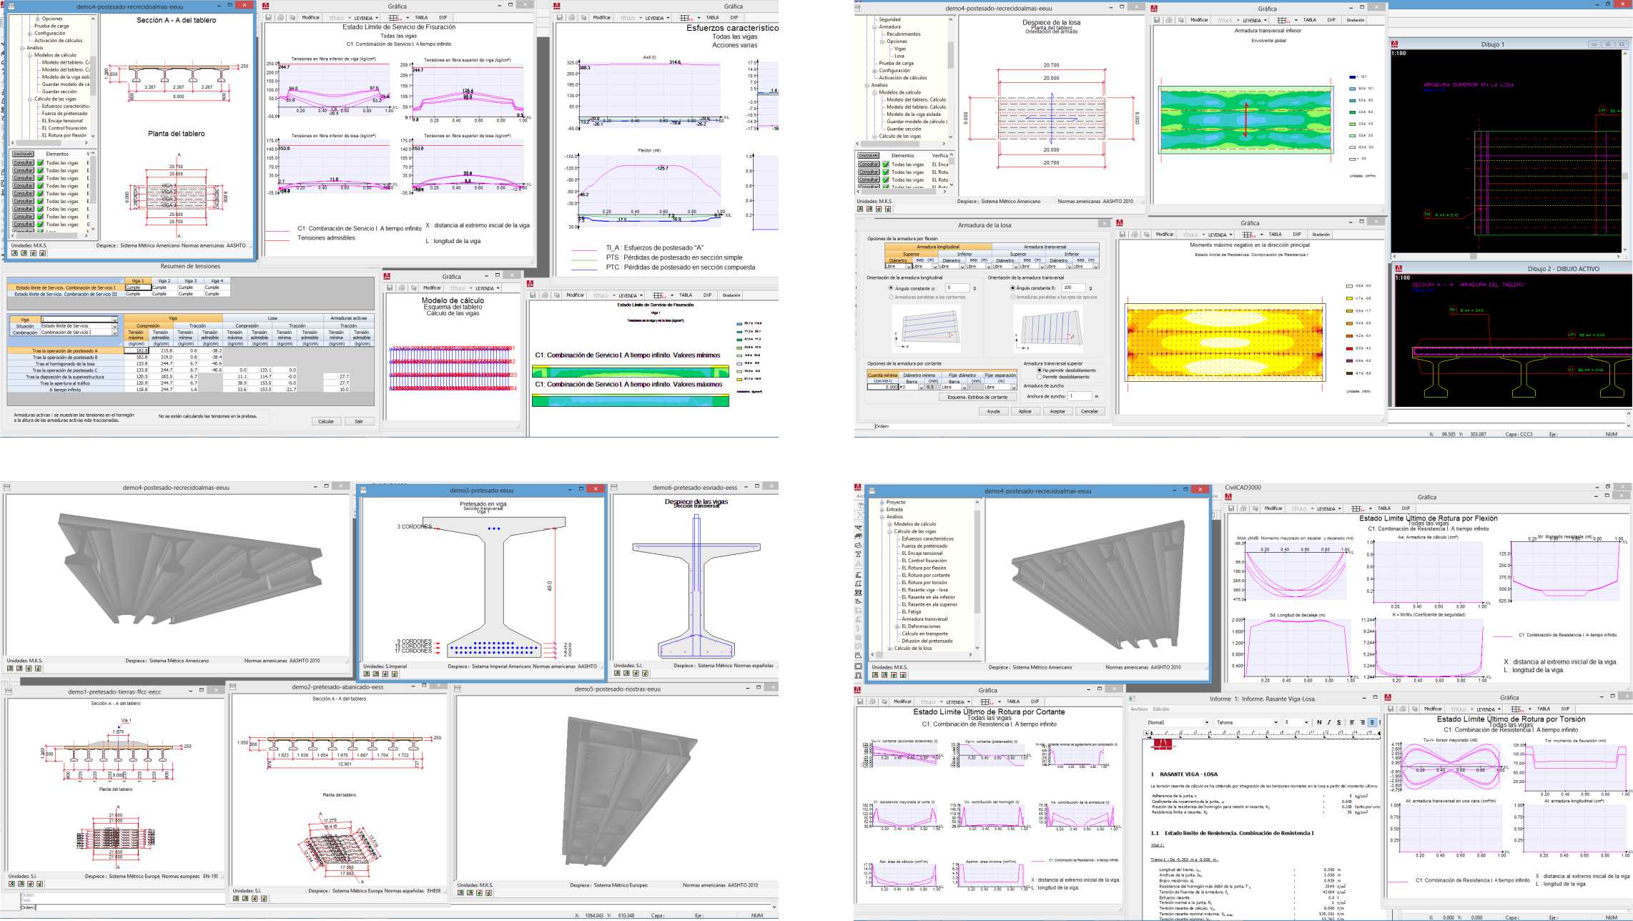Screen dimensions: 1633x921
Task: Expand the Proyecto tree node
Action: click(x=882, y=502)
